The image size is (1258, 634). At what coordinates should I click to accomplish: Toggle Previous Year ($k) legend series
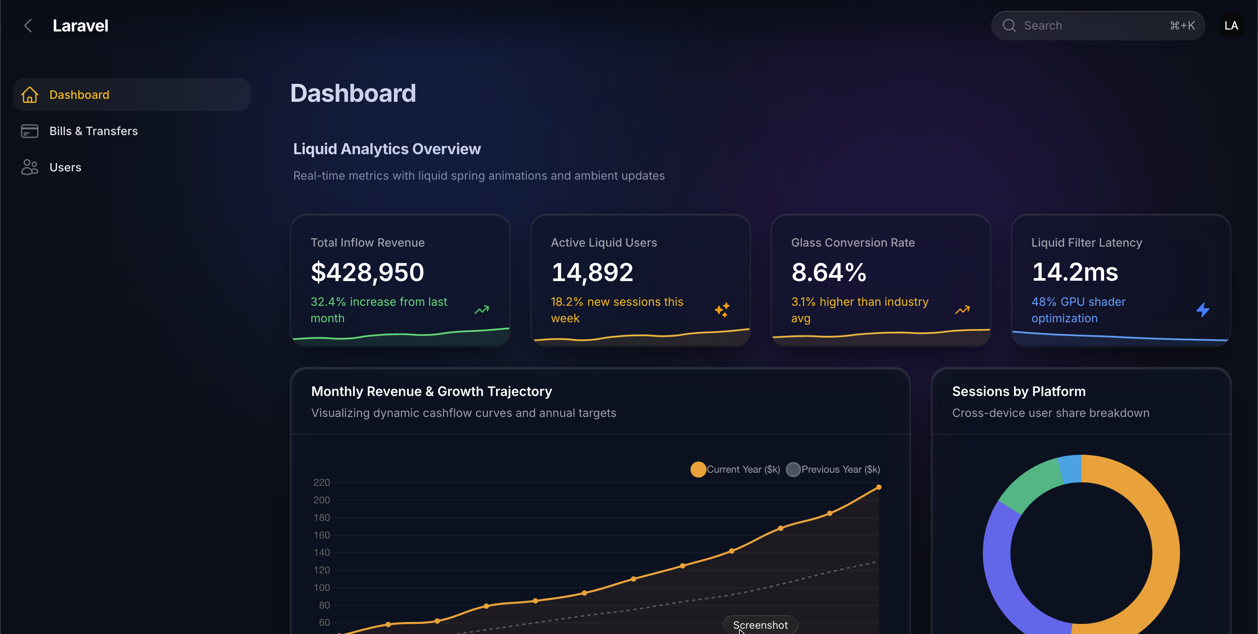click(833, 469)
